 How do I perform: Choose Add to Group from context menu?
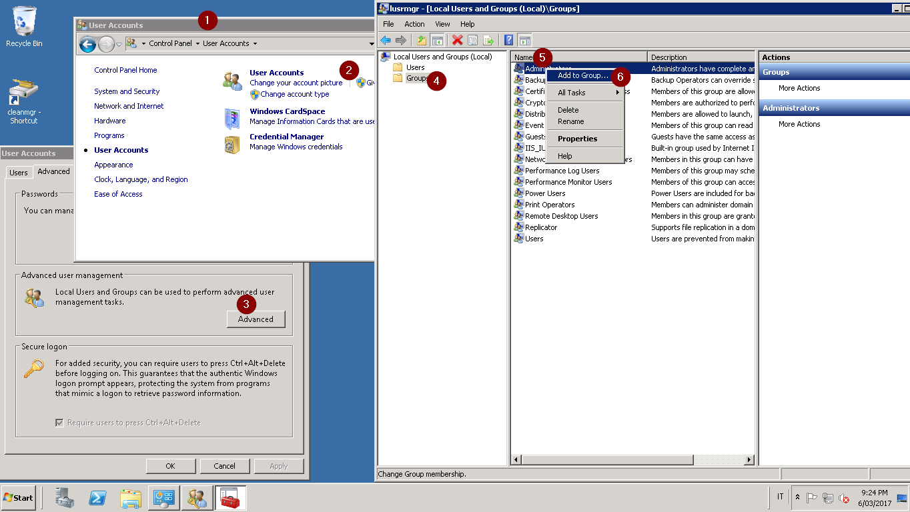[x=582, y=75]
